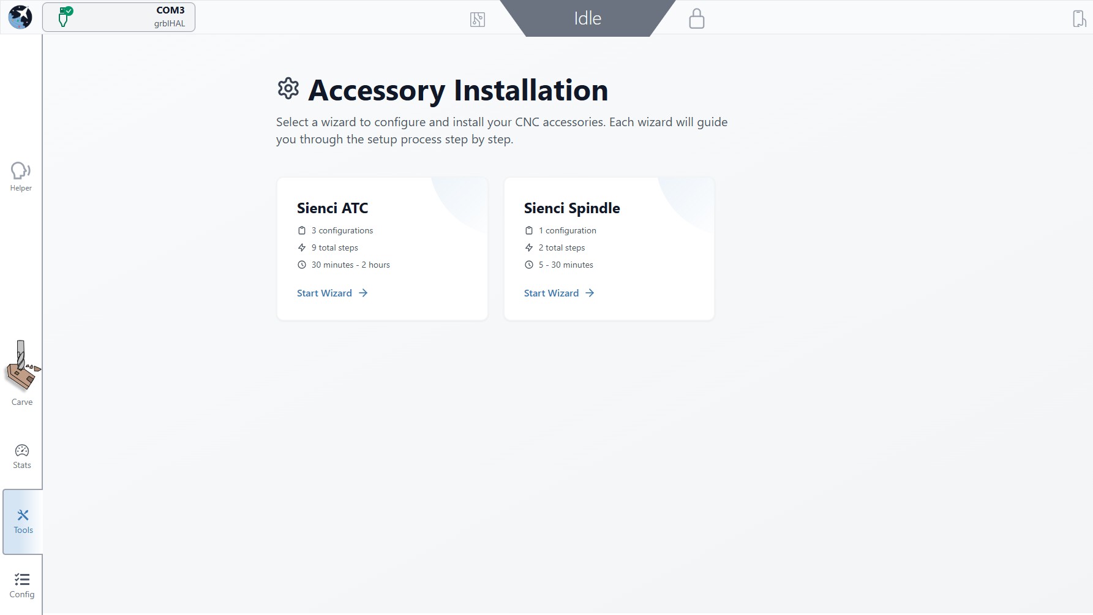
Task: Click the clipboard icon beside 3 configurations
Action: point(302,231)
